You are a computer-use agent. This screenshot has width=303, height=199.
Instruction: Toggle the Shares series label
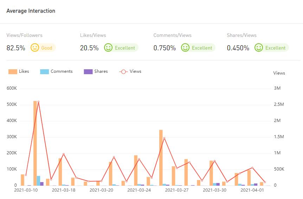(x=101, y=71)
